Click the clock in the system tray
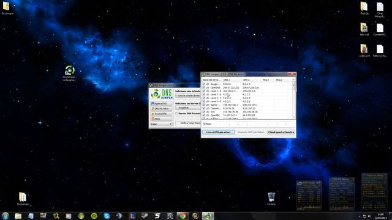This screenshot has width=392, height=220. [381, 216]
